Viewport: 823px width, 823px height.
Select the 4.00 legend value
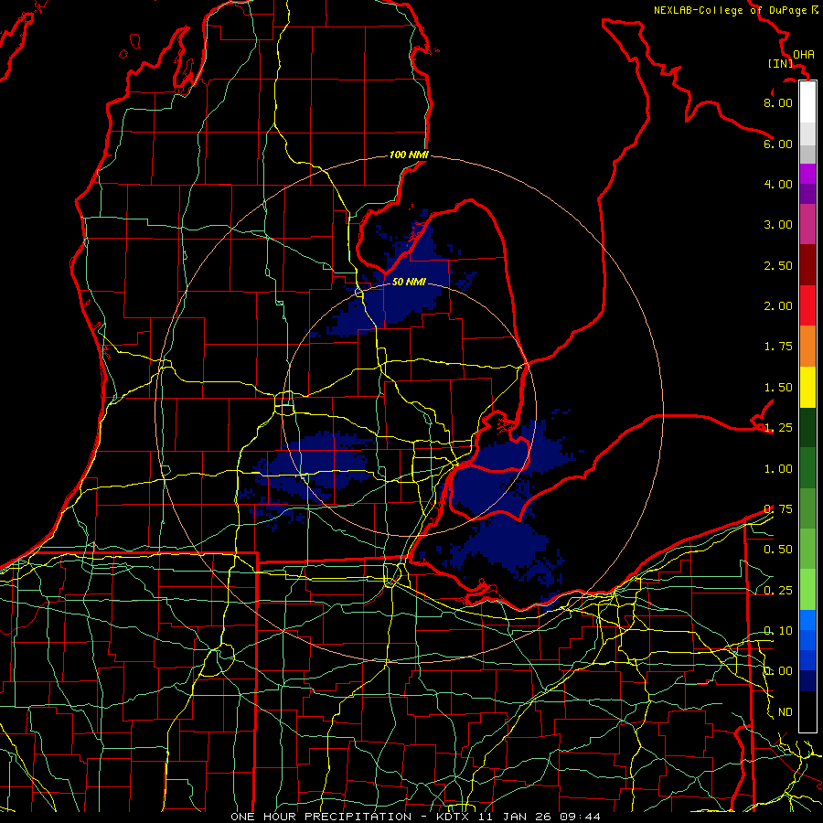(x=778, y=184)
